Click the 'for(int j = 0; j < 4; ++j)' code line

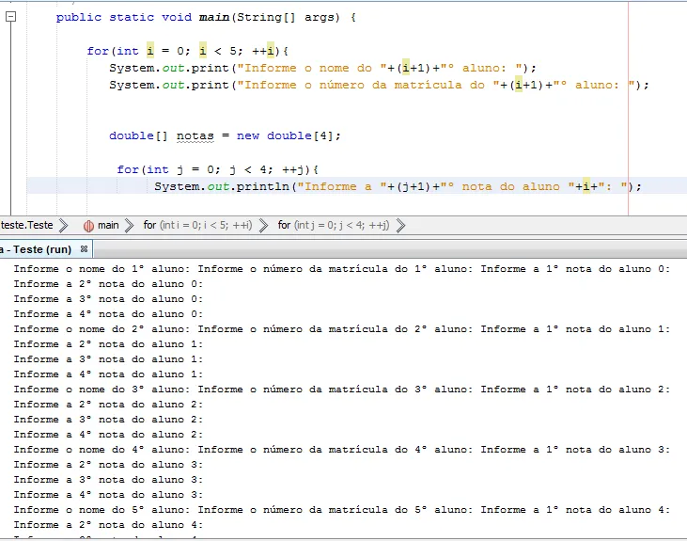click(x=218, y=169)
